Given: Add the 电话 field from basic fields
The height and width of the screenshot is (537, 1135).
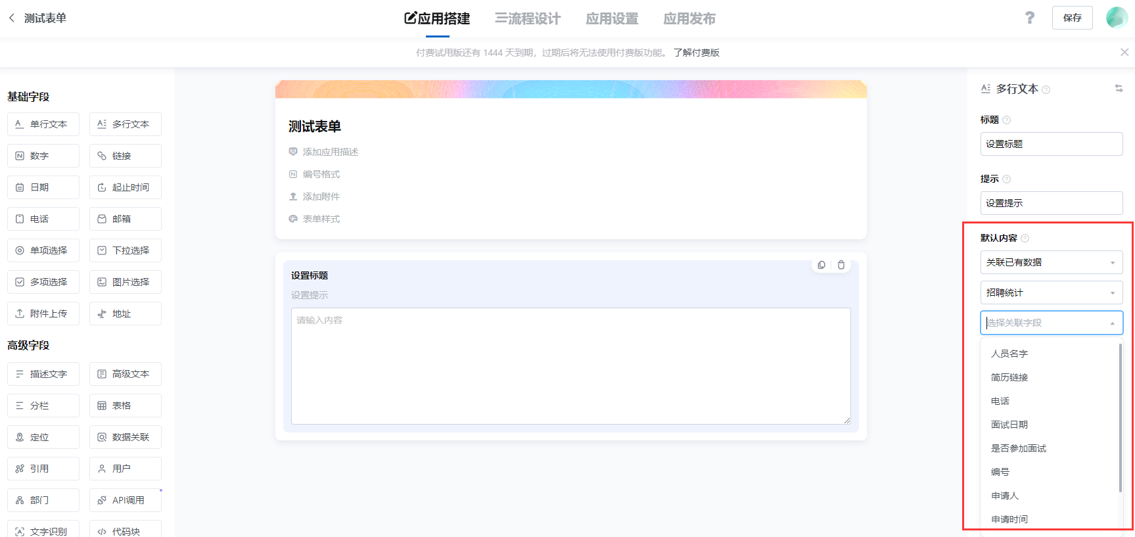Looking at the screenshot, I should click(x=43, y=219).
